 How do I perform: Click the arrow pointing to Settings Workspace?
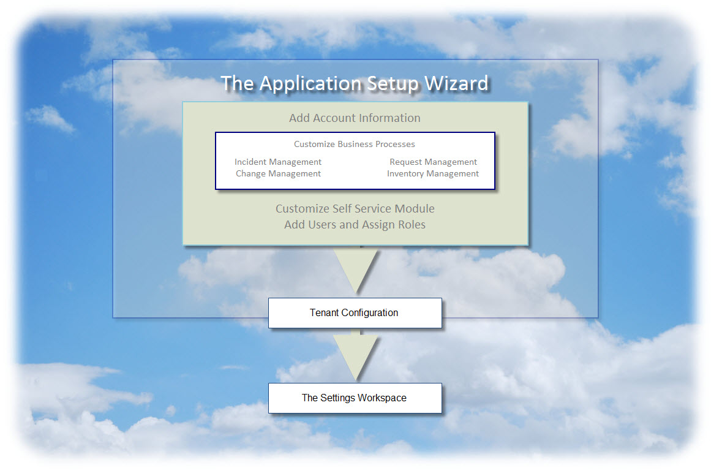(355, 356)
